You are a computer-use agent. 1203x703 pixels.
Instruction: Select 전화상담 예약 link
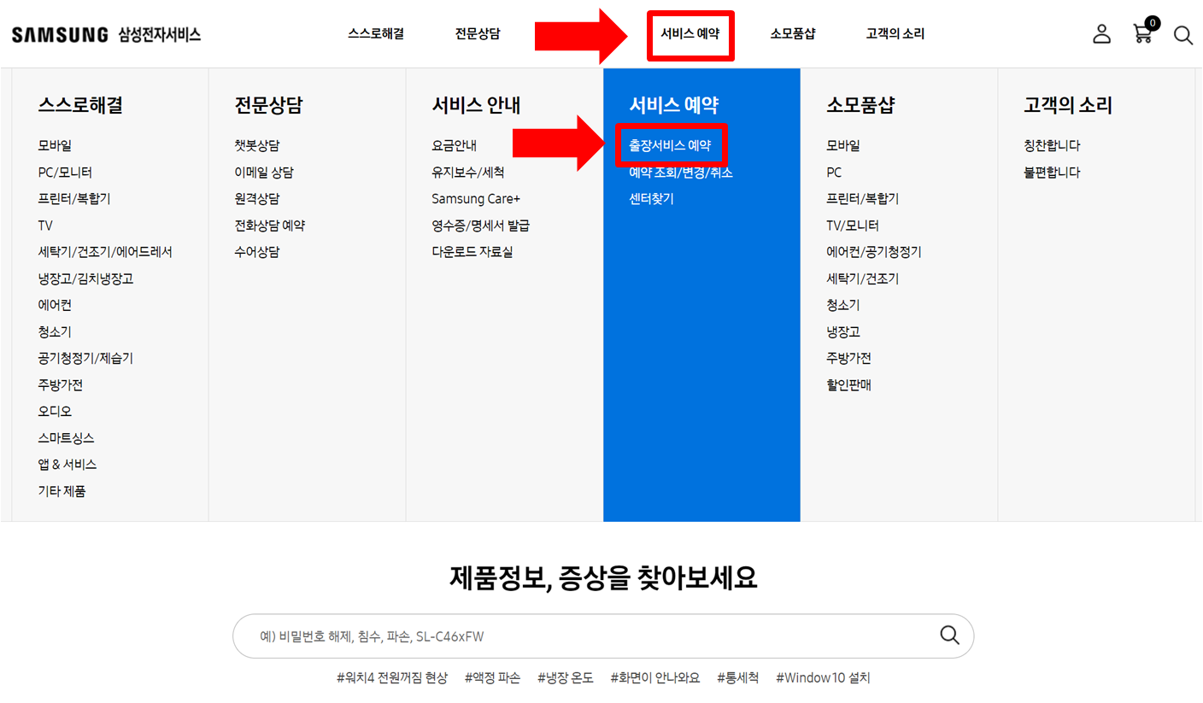(270, 226)
